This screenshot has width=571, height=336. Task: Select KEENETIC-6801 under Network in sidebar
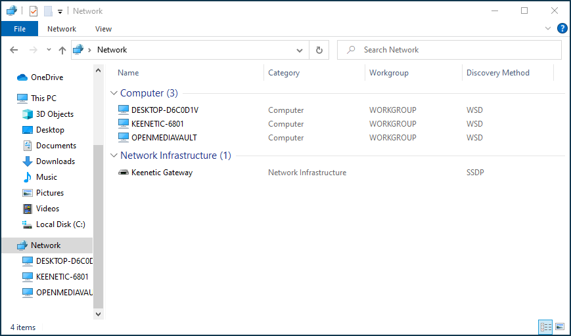[62, 277]
